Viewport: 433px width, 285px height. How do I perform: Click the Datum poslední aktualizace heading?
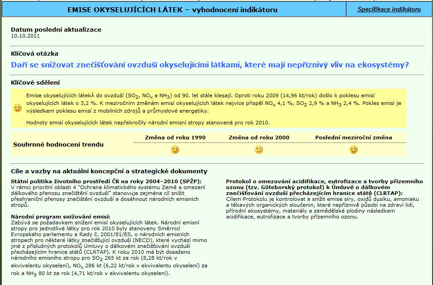pyautogui.click(x=56, y=29)
